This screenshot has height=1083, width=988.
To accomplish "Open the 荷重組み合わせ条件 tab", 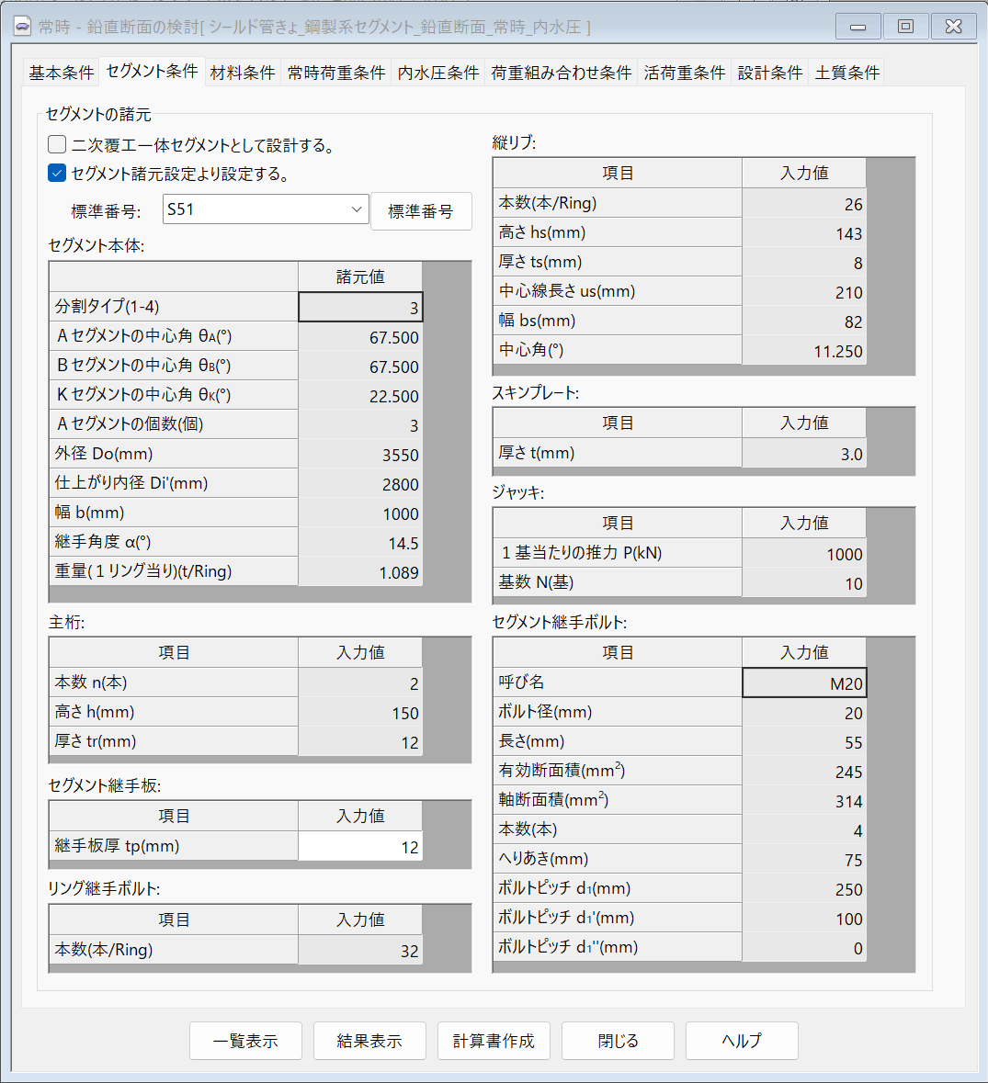I will pyautogui.click(x=562, y=73).
